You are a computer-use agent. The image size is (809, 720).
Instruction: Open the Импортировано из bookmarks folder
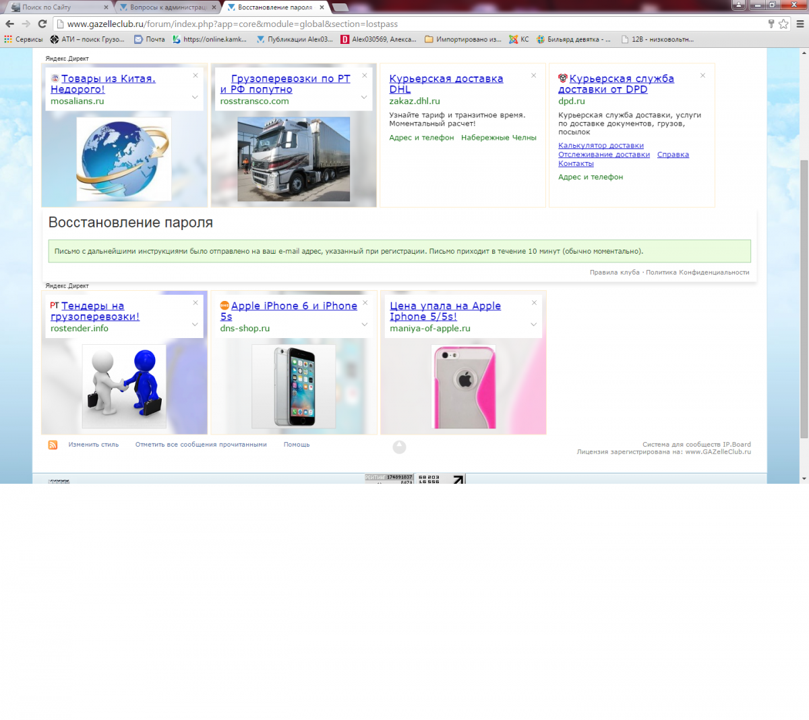point(463,39)
